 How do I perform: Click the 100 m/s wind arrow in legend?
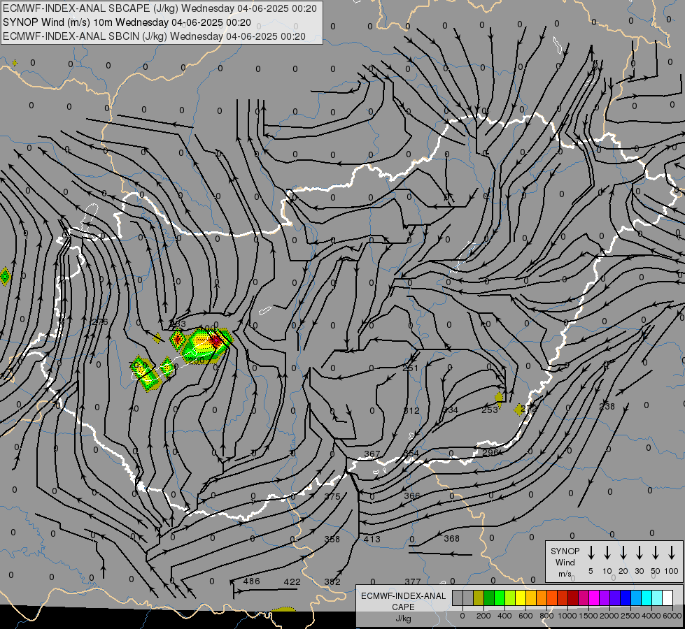pos(672,553)
